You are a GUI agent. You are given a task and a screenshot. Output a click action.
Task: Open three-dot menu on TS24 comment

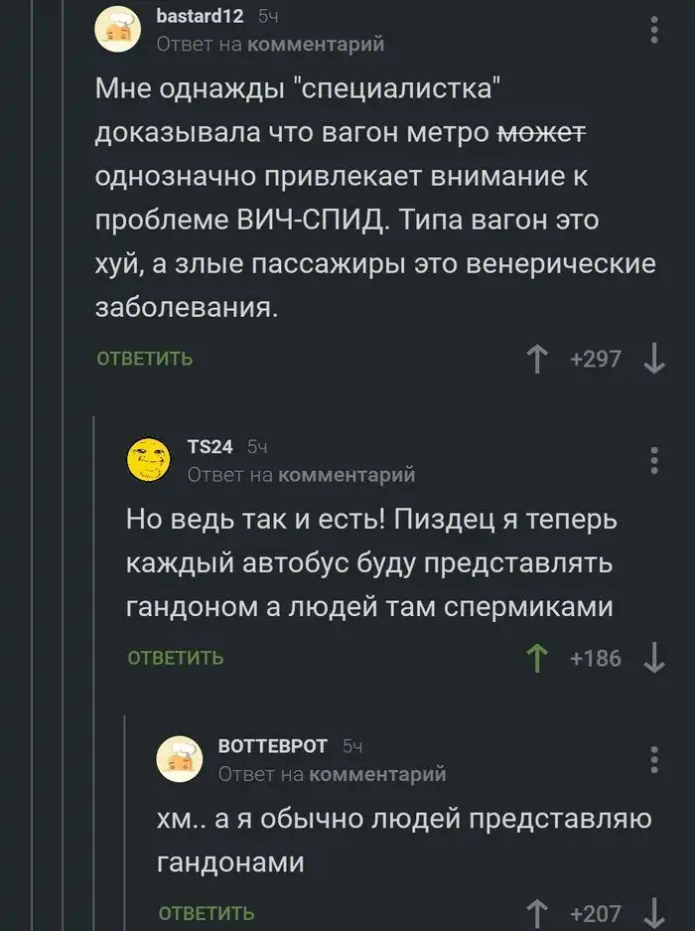pos(653,462)
